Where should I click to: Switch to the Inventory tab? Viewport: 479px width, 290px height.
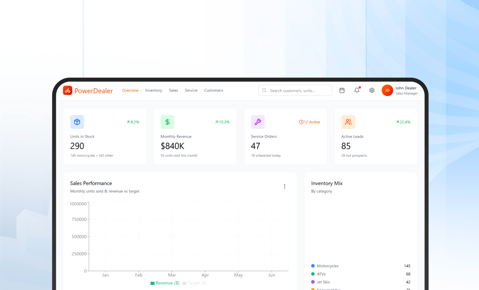pyautogui.click(x=153, y=90)
